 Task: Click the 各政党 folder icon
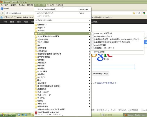[x=36, y=101]
